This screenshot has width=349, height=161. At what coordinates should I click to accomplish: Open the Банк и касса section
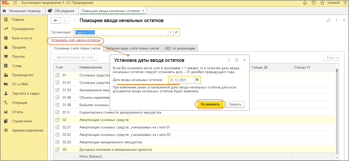point(22,38)
